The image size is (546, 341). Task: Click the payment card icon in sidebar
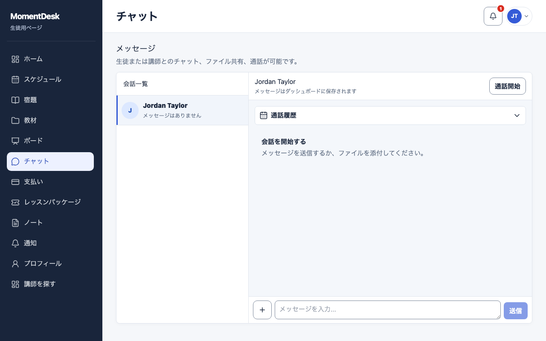click(x=15, y=182)
